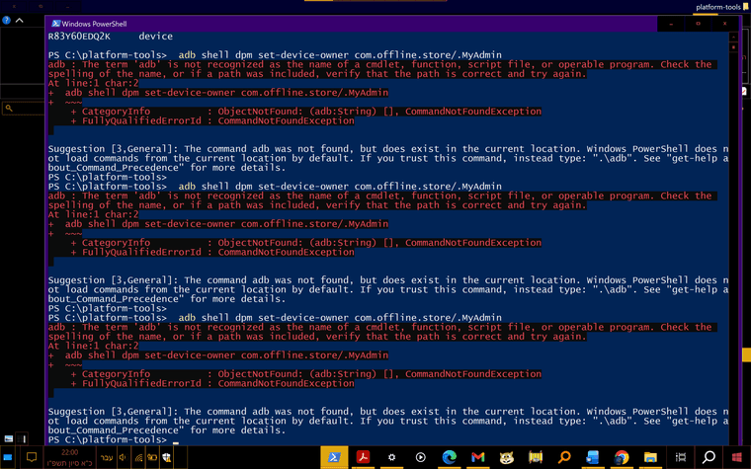
Task: Click the device serial R83Y60EDQ2K text
Action: (79, 37)
